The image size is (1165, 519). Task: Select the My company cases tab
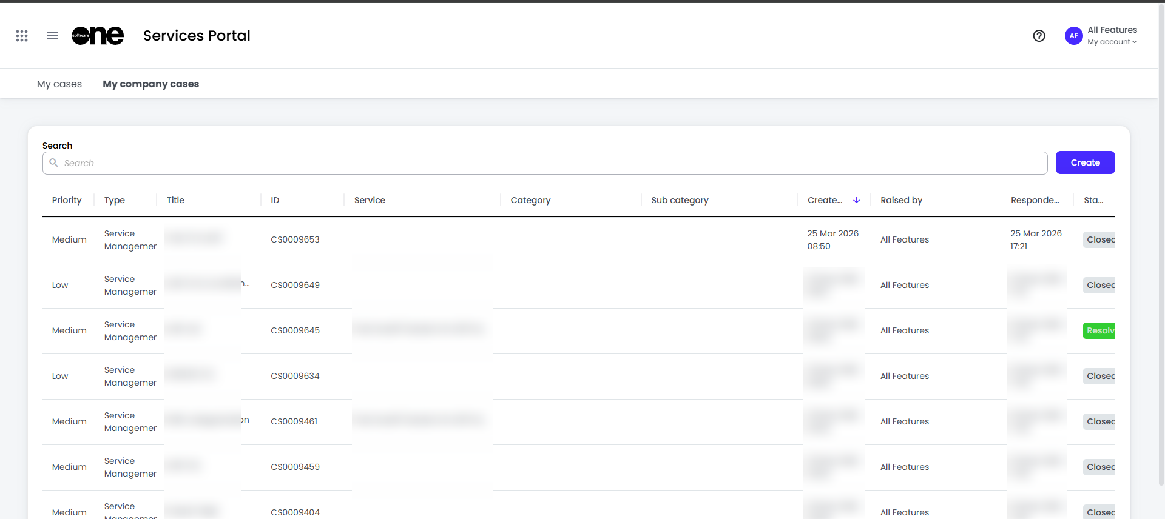pos(150,84)
